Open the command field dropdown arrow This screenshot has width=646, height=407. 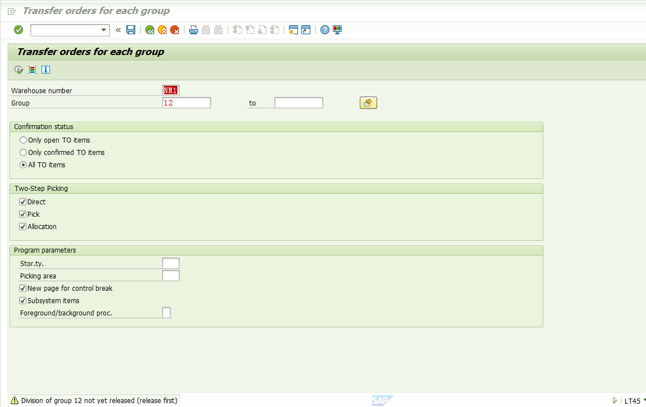(x=104, y=30)
